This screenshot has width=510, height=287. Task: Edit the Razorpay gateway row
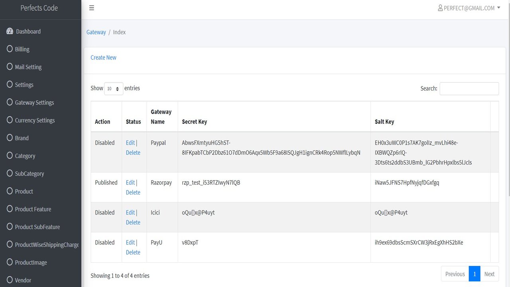[x=130, y=183]
